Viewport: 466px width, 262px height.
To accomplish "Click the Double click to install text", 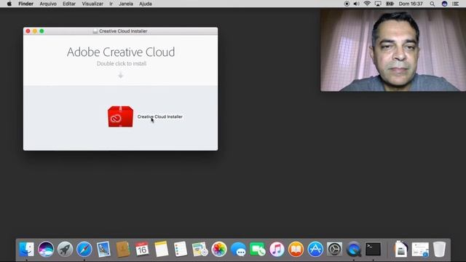I will pyautogui.click(x=122, y=63).
